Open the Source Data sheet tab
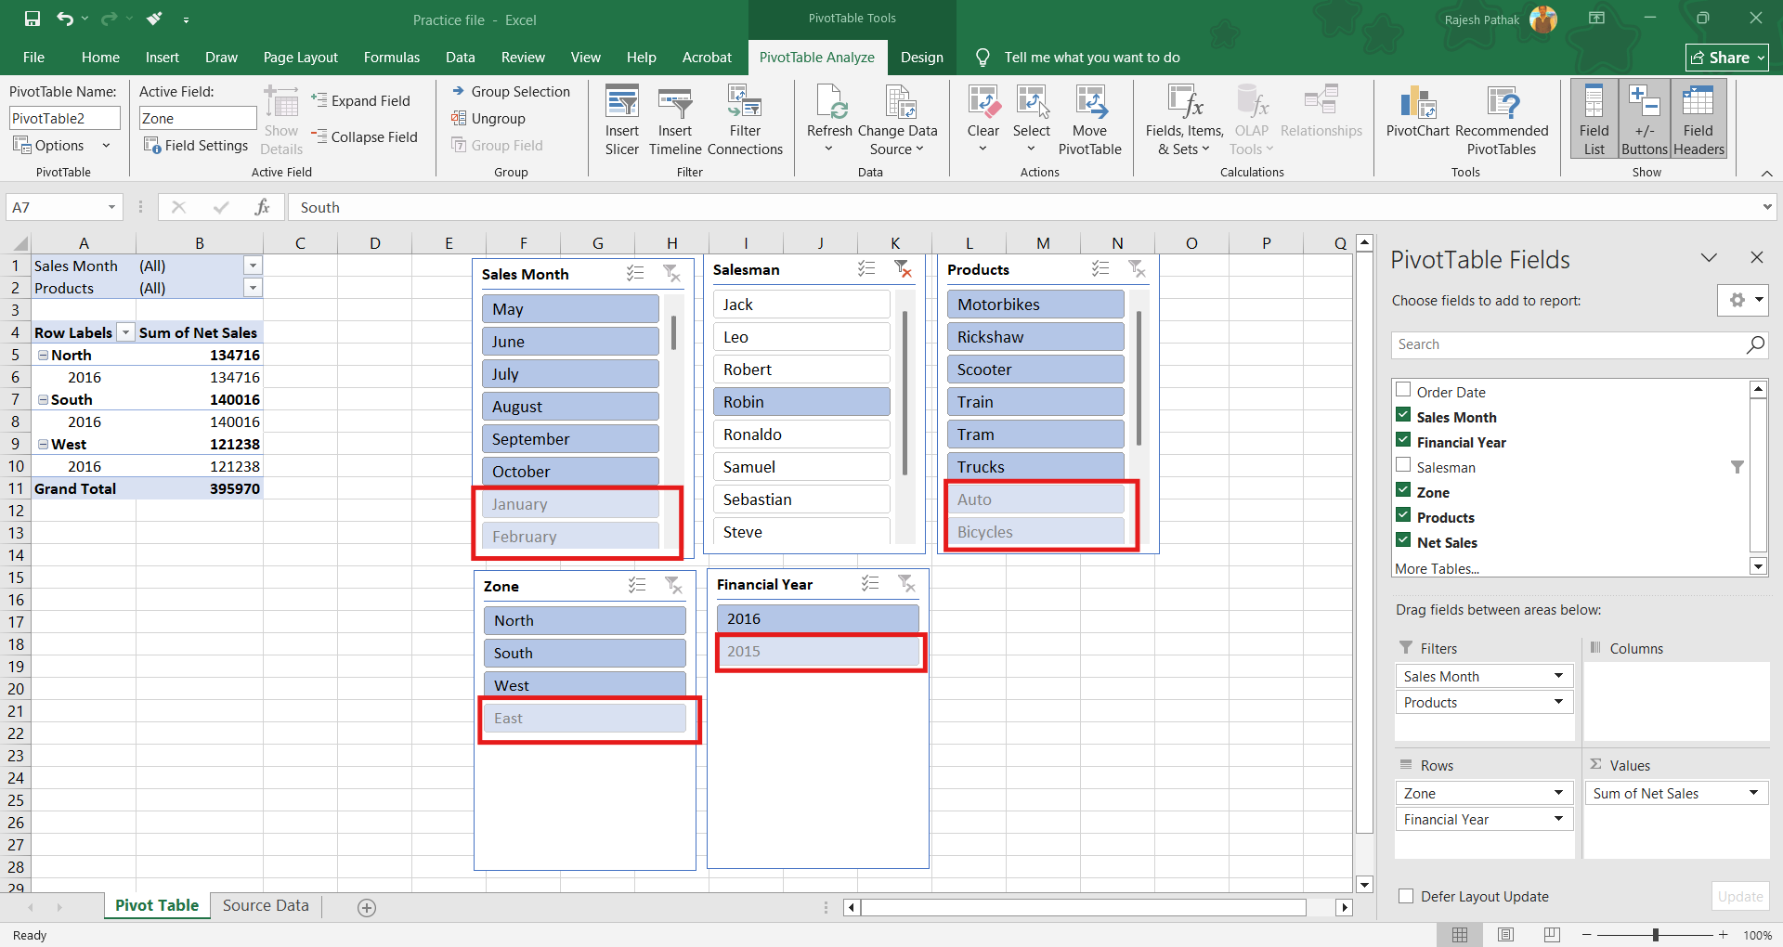The height and width of the screenshot is (947, 1783). (266, 905)
